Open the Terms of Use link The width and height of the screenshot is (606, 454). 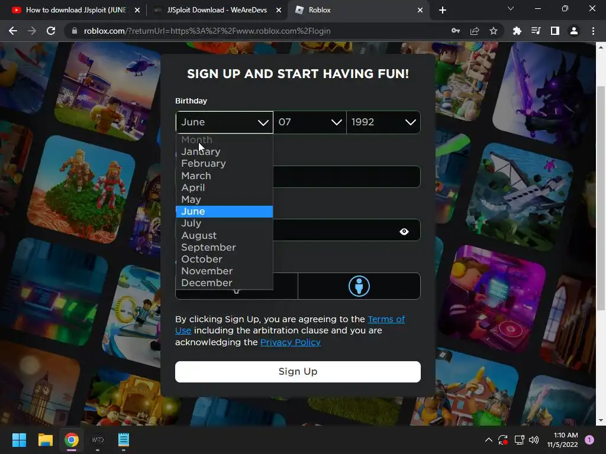pyautogui.click(x=386, y=319)
